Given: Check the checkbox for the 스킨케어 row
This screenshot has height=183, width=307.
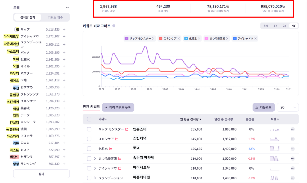Looking at the screenshot, I should [x=89, y=138].
